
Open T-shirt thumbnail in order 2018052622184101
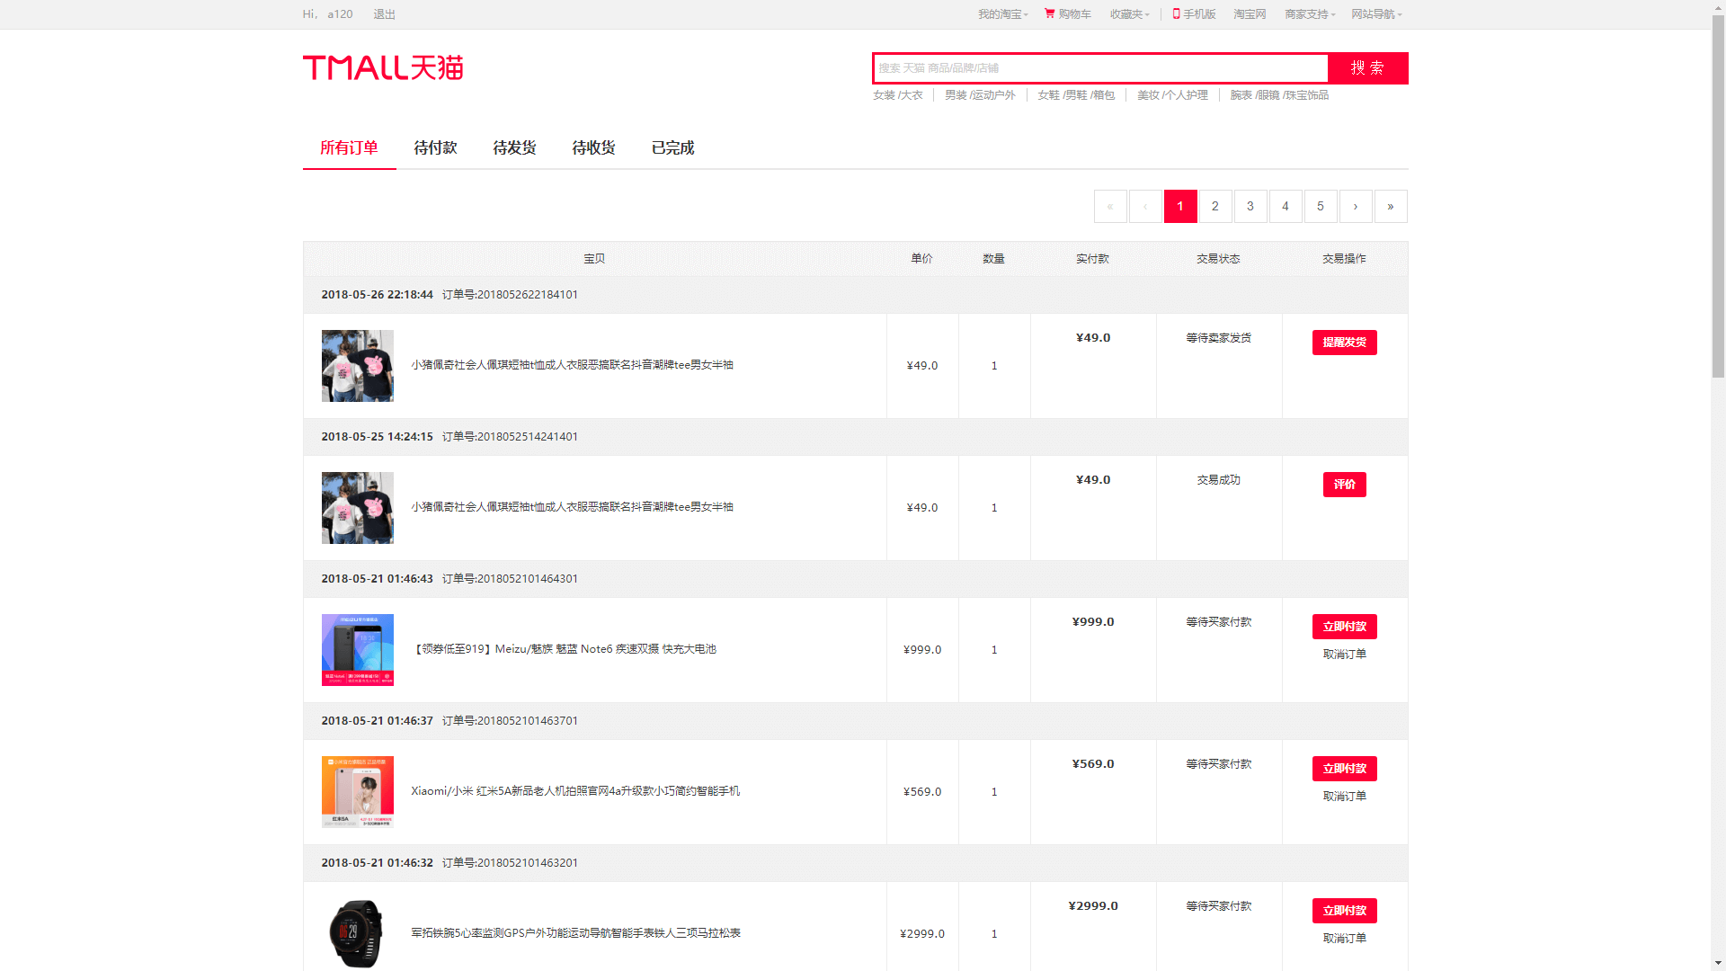[358, 366]
